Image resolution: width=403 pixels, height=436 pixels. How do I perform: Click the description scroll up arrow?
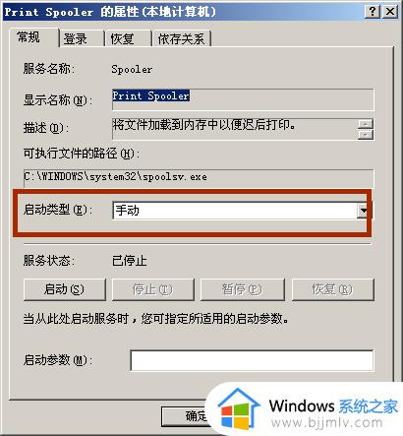(366, 124)
